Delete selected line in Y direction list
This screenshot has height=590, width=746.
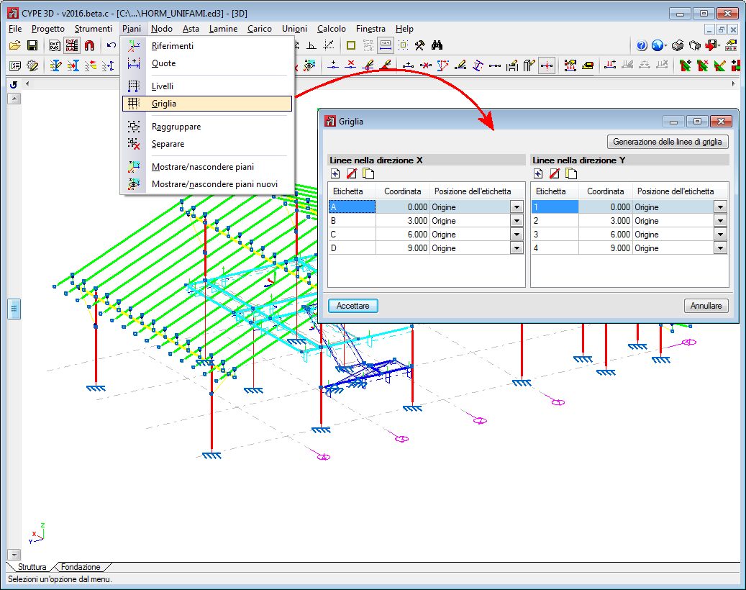click(554, 173)
